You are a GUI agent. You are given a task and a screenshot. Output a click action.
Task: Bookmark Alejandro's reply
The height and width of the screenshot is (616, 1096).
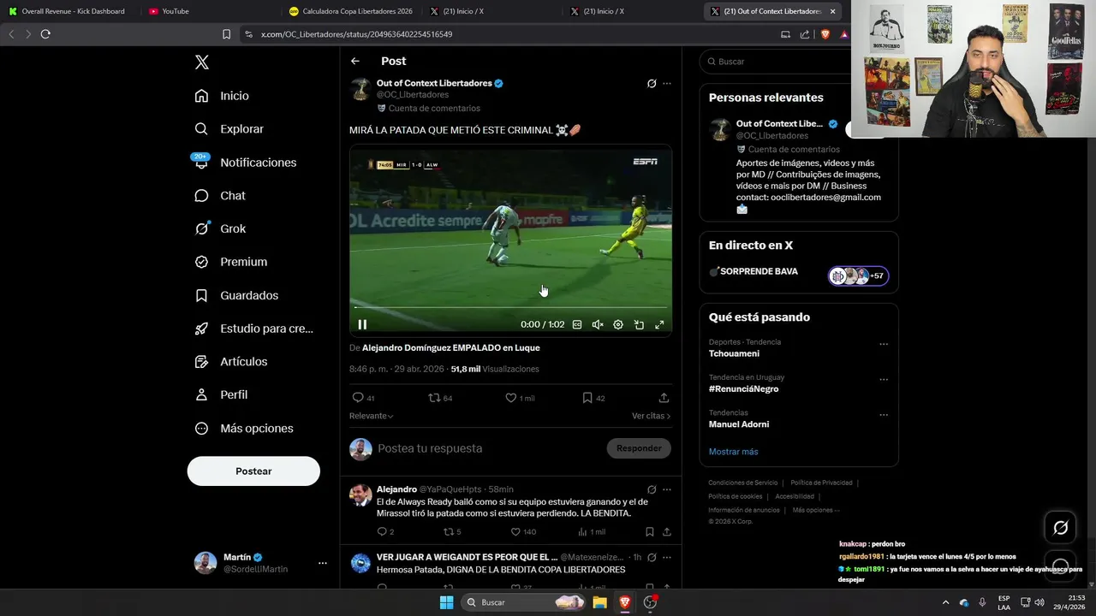tap(650, 532)
